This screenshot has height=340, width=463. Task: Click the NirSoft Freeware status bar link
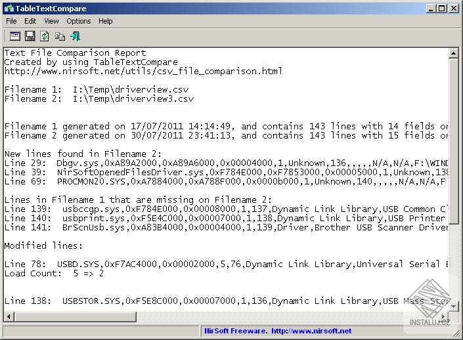(x=278, y=331)
